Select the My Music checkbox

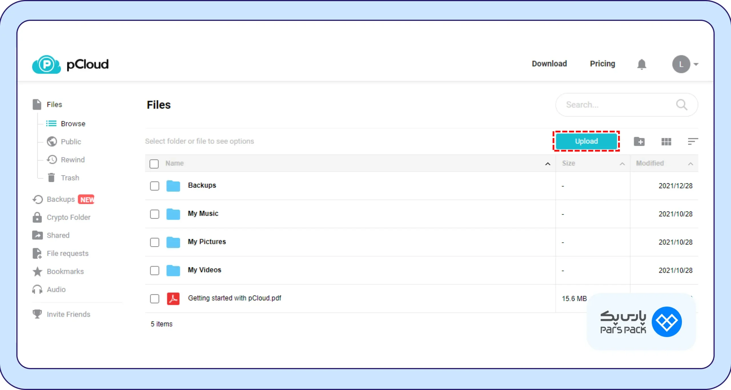click(x=154, y=214)
